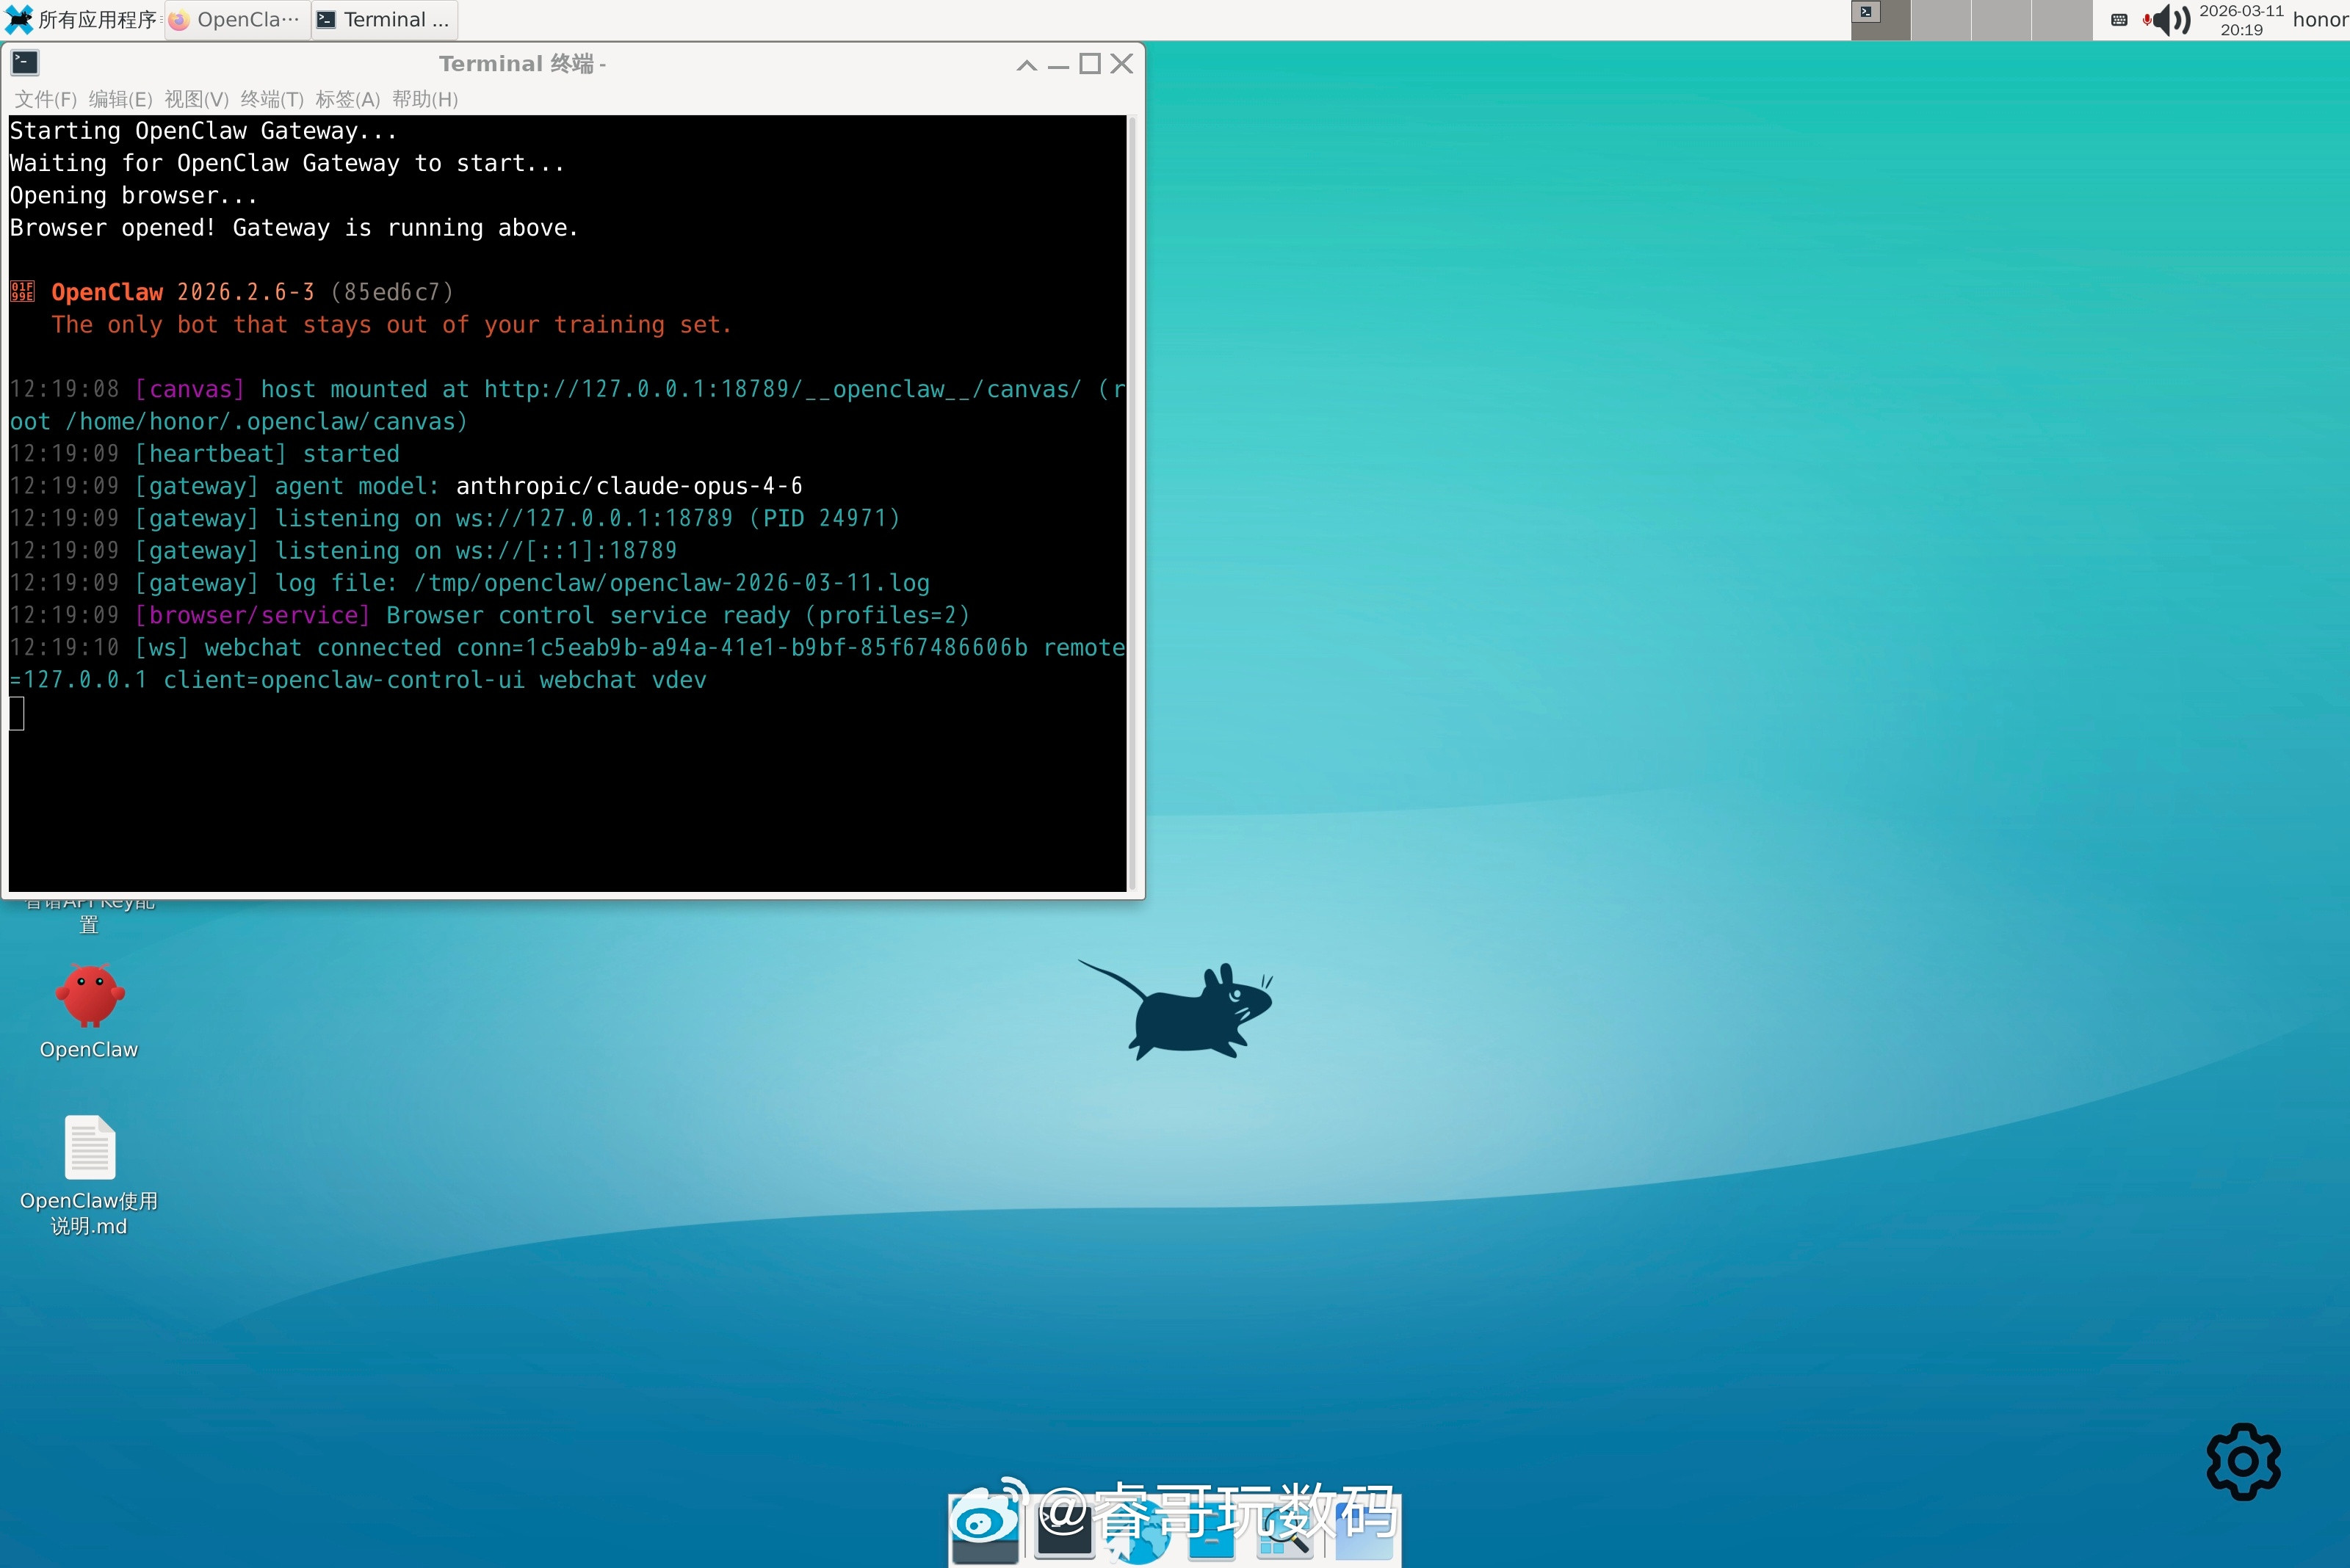Roll up the terminal window with the arrow button
This screenshot has width=2350, height=1568.
tap(1027, 65)
